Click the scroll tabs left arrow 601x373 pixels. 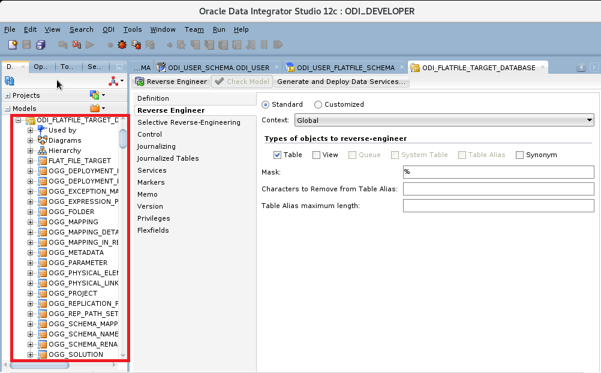click(x=581, y=68)
